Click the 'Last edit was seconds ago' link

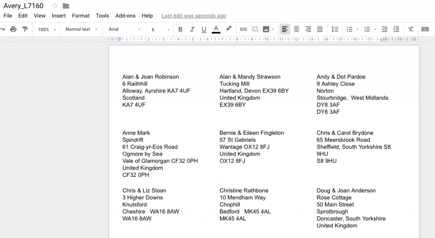194,16
